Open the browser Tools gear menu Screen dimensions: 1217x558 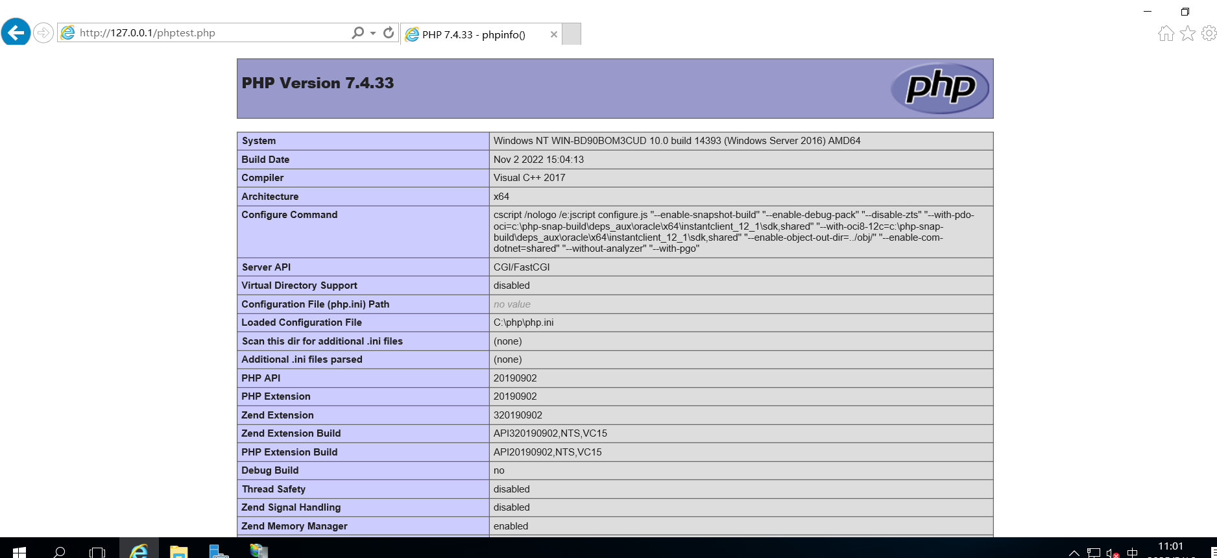pyautogui.click(x=1209, y=33)
